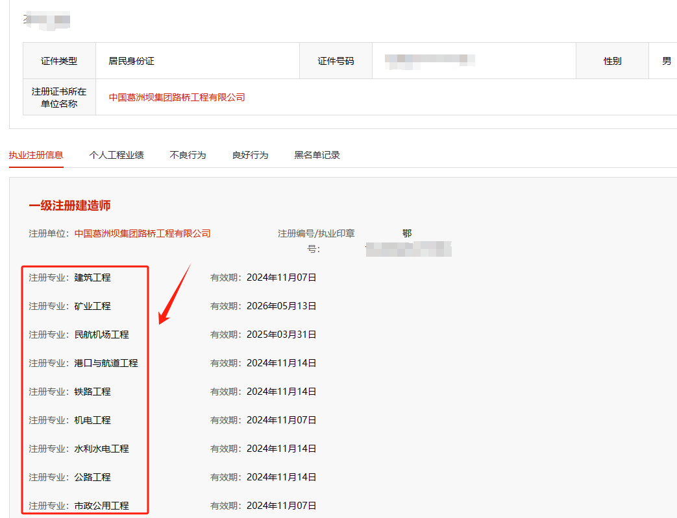This screenshot has height=518, width=677.
Task: Click the expiry date 2026年05月13日
Action: click(x=281, y=306)
